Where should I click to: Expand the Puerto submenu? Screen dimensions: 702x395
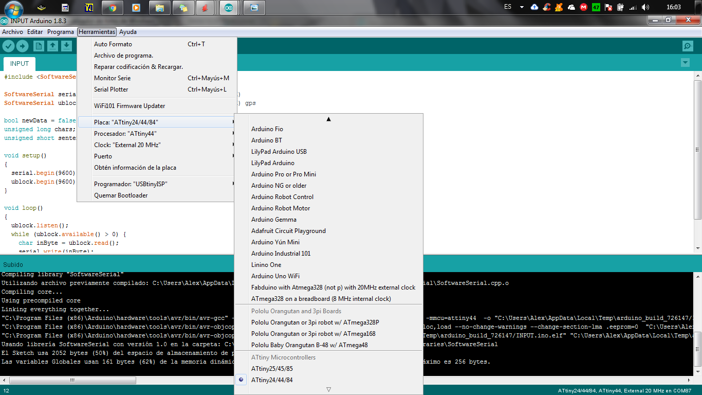tap(157, 156)
